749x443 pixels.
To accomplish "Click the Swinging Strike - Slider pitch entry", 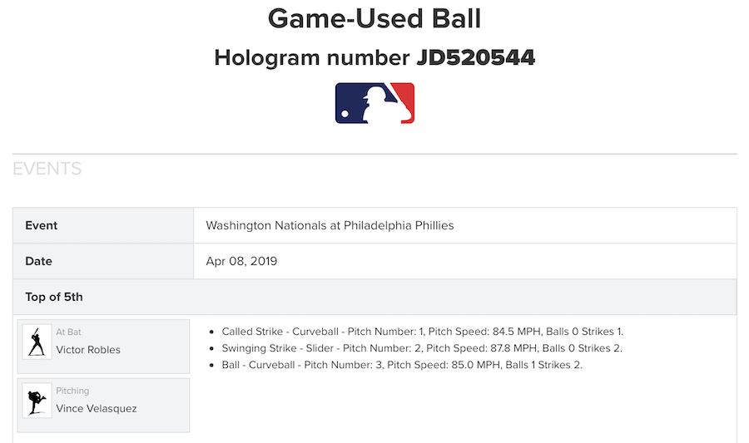I will [422, 348].
